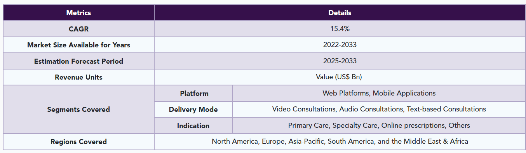Click the Platform sub-segment label
This screenshot has width=526, height=153.
pyautogui.click(x=193, y=93)
